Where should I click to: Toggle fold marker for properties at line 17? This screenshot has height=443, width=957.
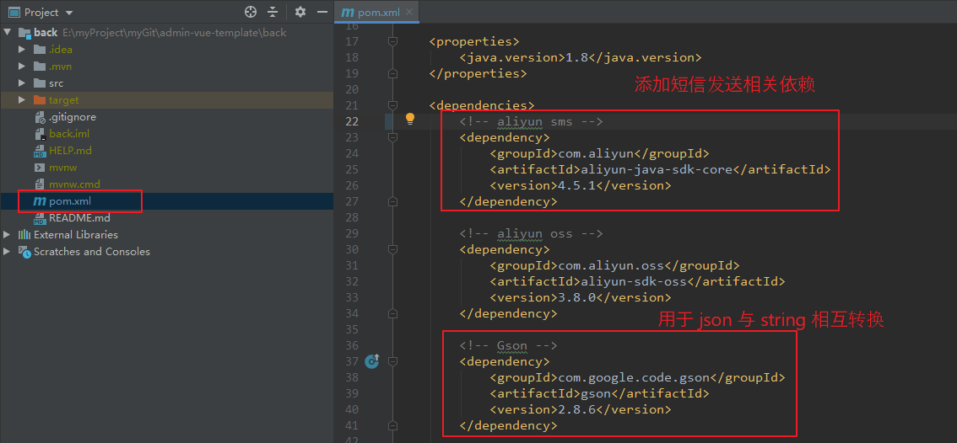click(x=392, y=40)
